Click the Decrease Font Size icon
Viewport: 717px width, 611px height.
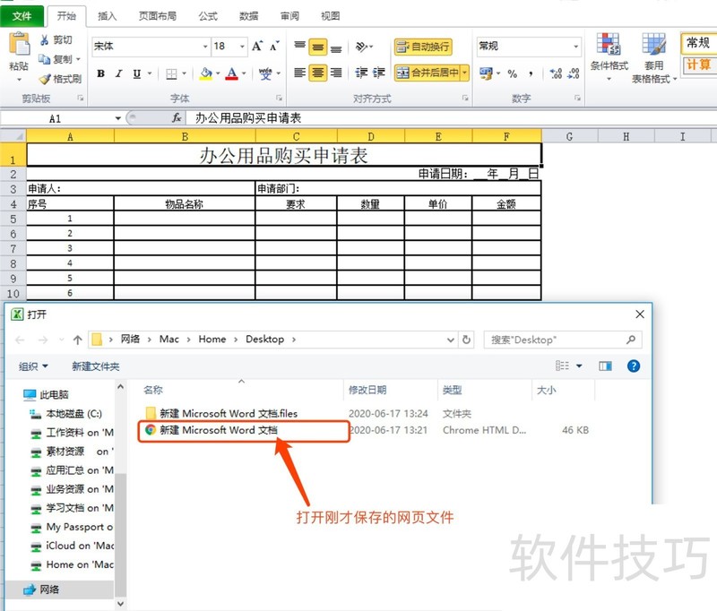coord(274,46)
